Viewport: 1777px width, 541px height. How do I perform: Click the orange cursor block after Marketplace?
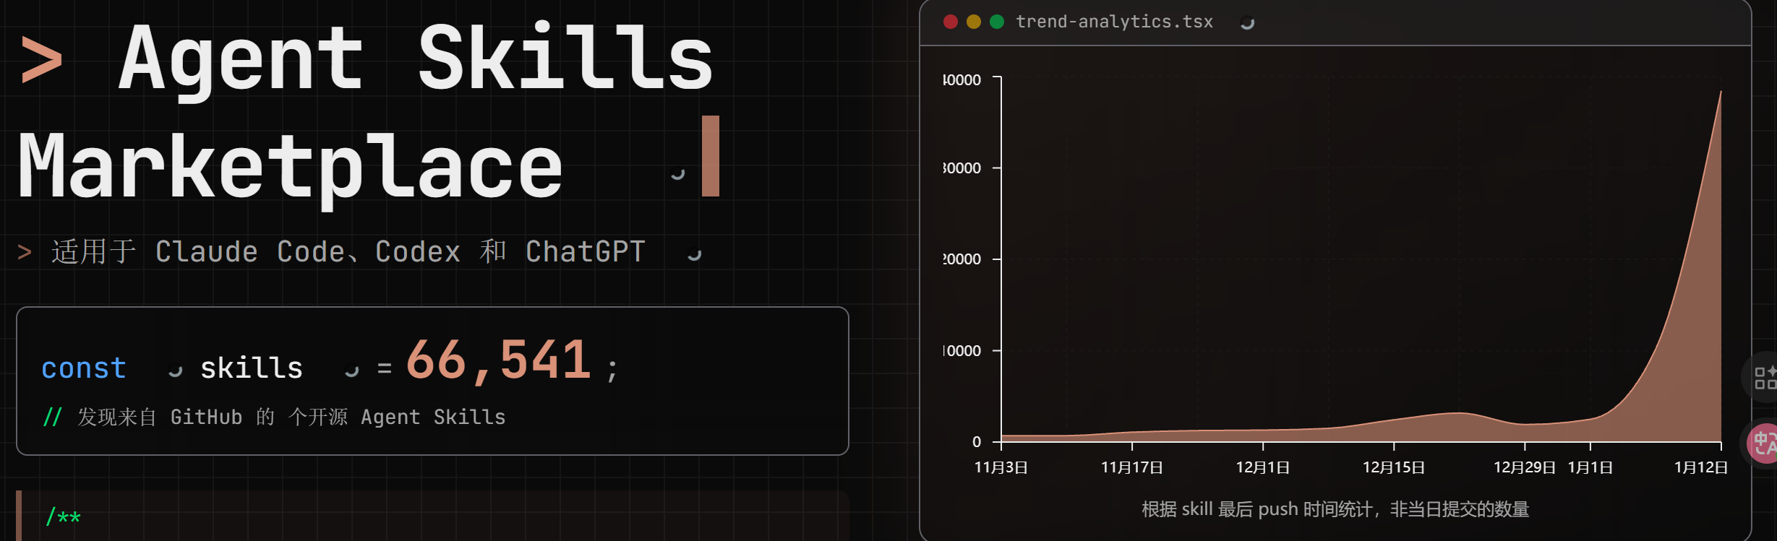pos(710,156)
